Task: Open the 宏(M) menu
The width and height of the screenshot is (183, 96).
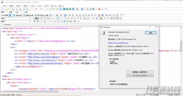Action: 40,6
